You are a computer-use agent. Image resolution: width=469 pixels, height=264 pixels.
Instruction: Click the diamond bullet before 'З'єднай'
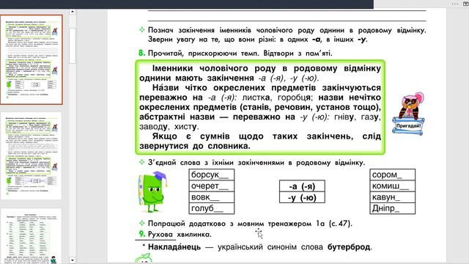[142, 162]
